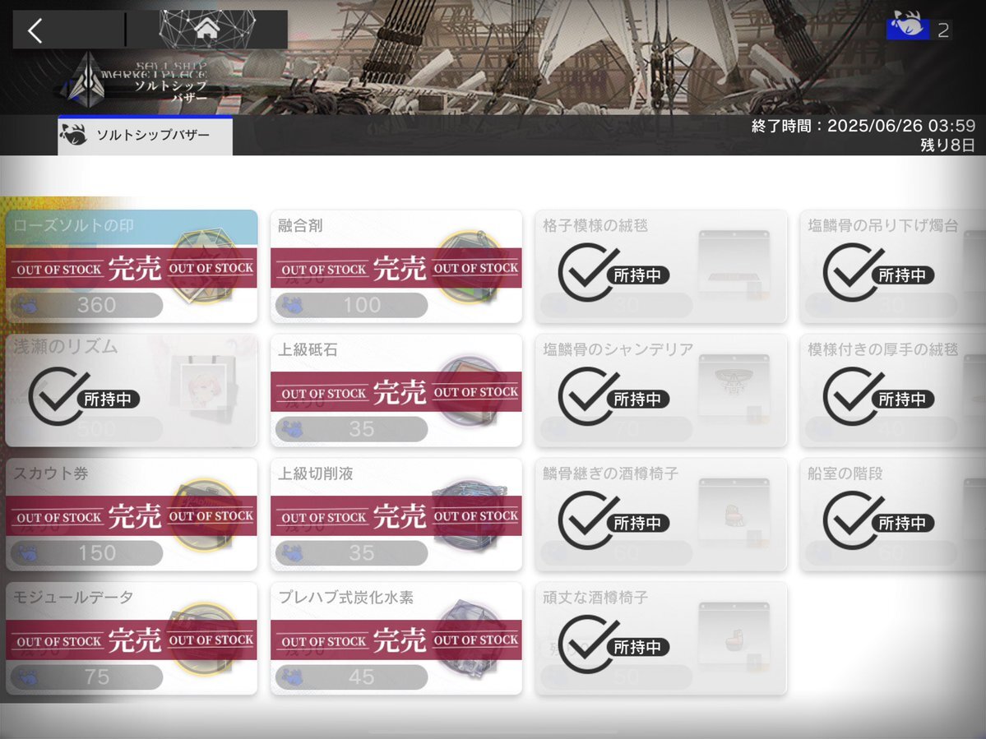Click the 所持中 checkmark on 塩鱗骨の吊り下げ燭台
986x739 pixels.
click(x=878, y=272)
